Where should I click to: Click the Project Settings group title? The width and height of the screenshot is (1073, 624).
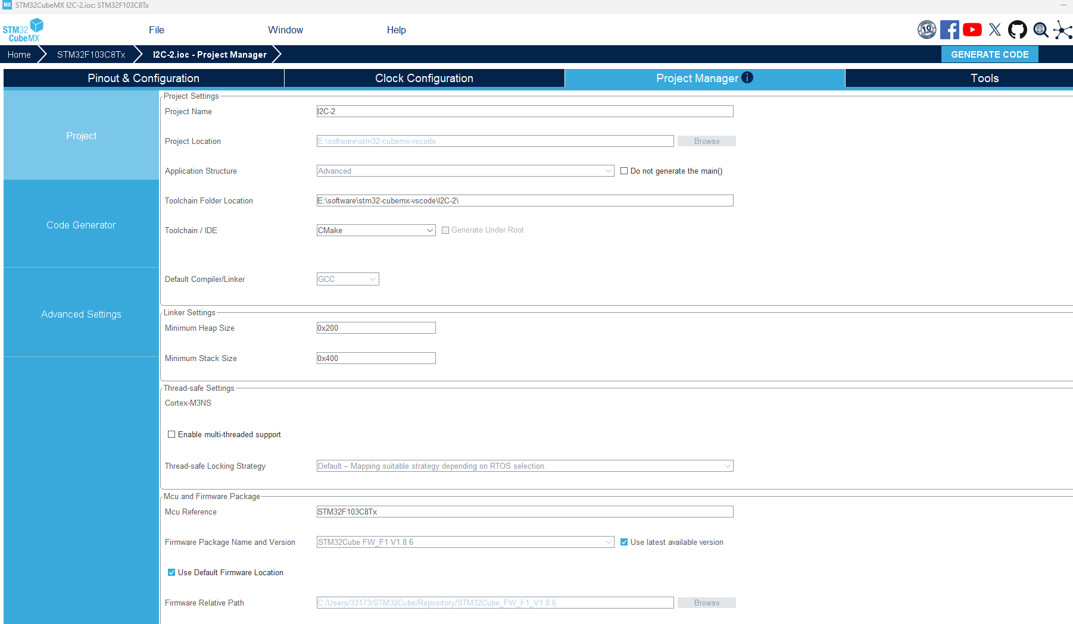(x=191, y=96)
